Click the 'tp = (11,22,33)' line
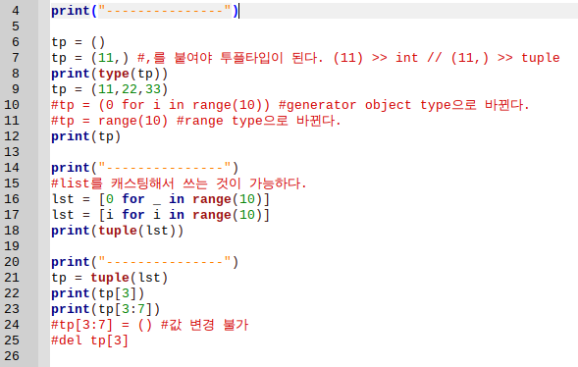 click(x=110, y=89)
